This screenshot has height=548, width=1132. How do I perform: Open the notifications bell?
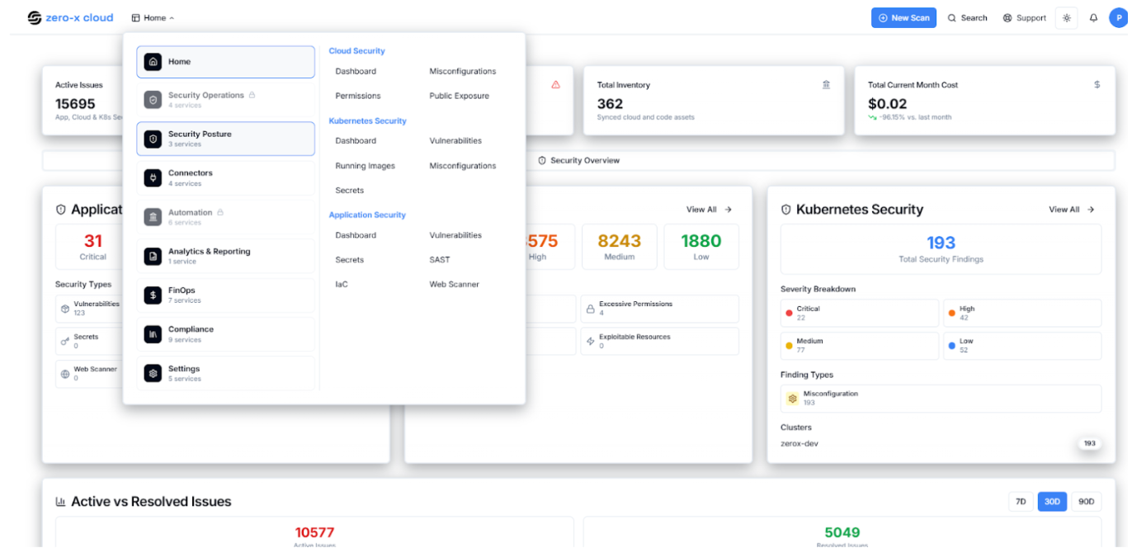click(x=1093, y=17)
